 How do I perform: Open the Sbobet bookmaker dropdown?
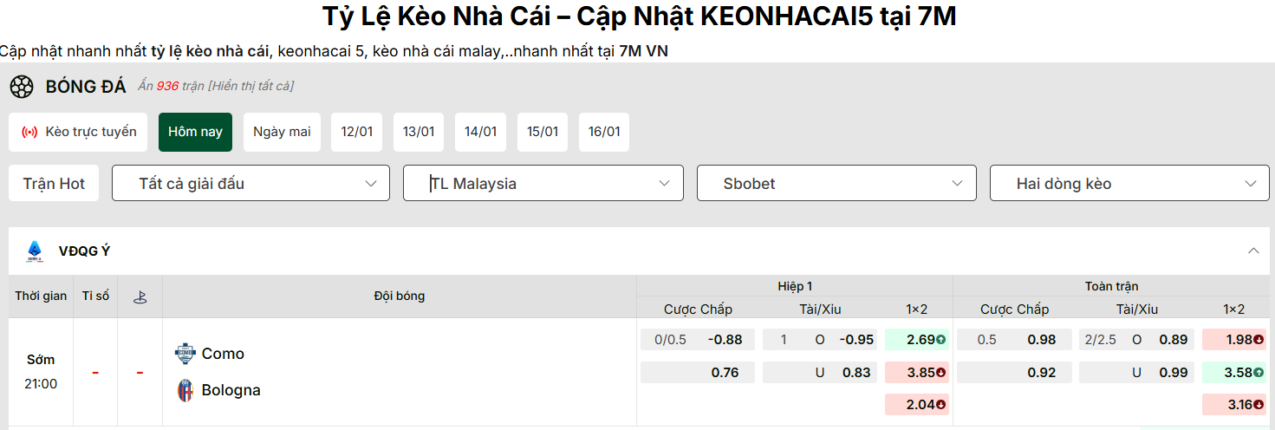click(836, 183)
